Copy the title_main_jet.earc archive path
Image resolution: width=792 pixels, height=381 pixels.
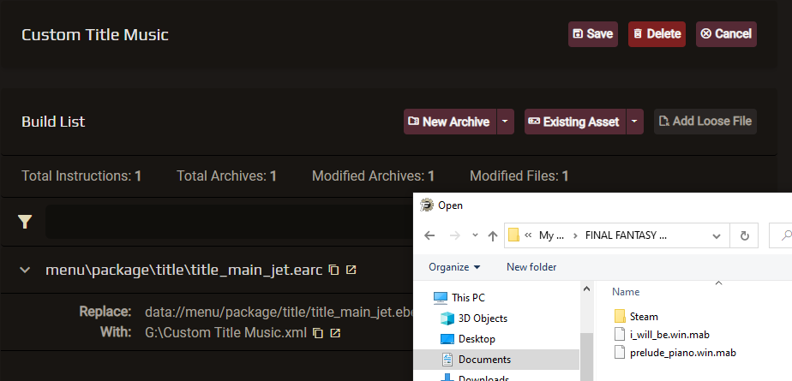[333, 270]
